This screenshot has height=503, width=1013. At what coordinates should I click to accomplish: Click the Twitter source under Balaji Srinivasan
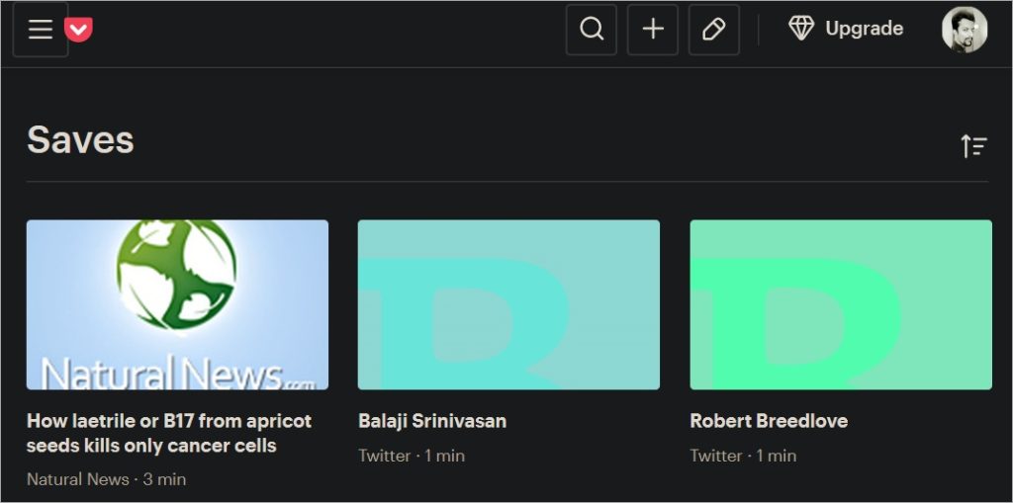(x=385, y=456)
